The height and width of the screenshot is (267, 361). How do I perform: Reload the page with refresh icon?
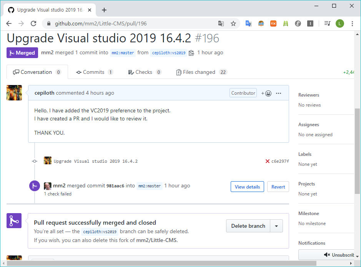(33, 23)
